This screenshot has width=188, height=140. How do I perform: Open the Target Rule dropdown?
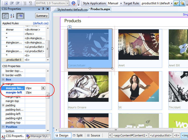[x=172, y=3]
